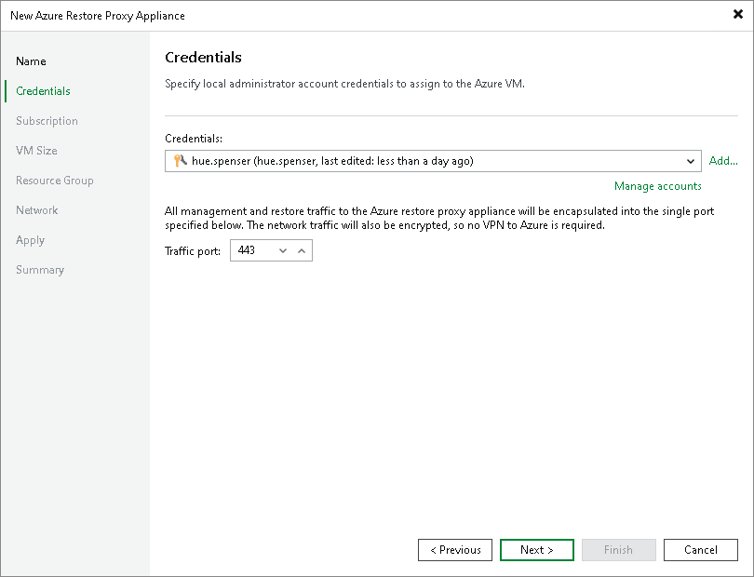Click the Traffic port label
Screen dimensions: 754x577
coord(193,251)
